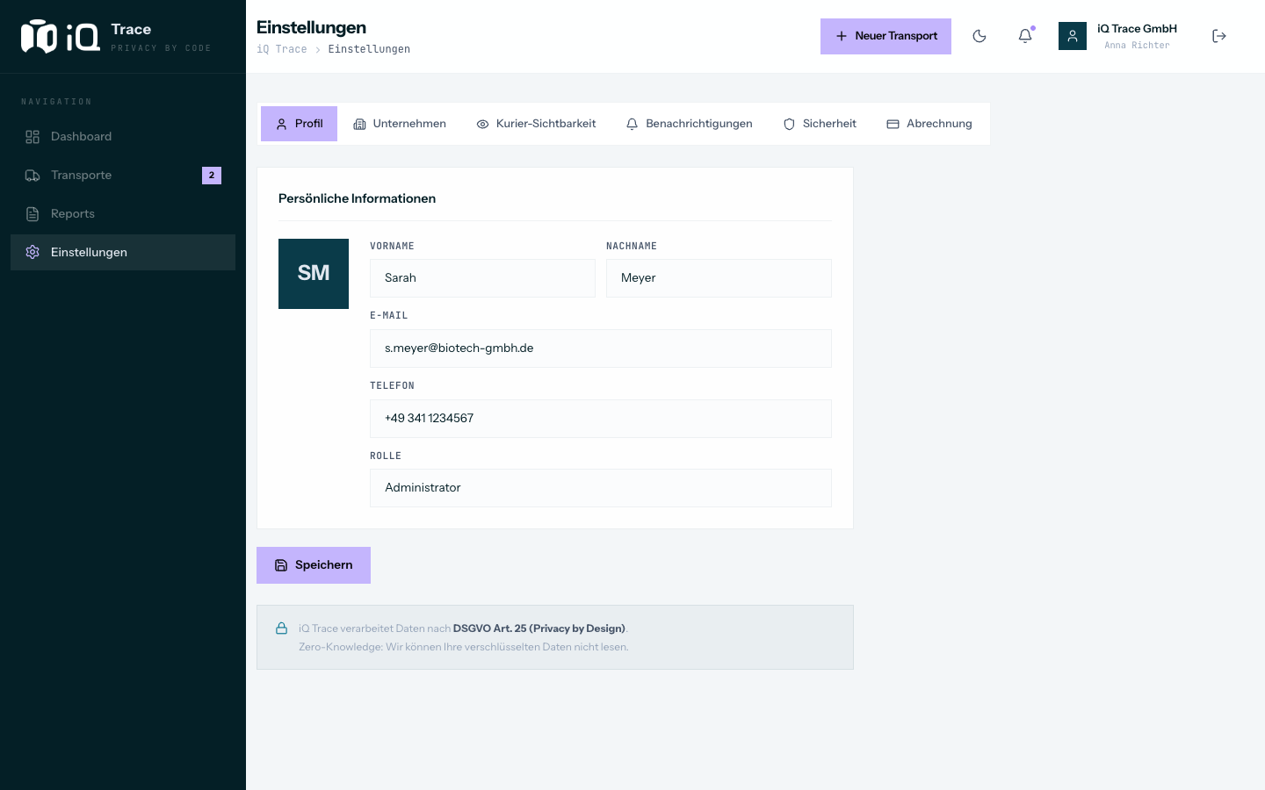The height and width of the screenshot is (790, 1265).
Task: Open the Benachrichtigungen tab
Action: 690,124
